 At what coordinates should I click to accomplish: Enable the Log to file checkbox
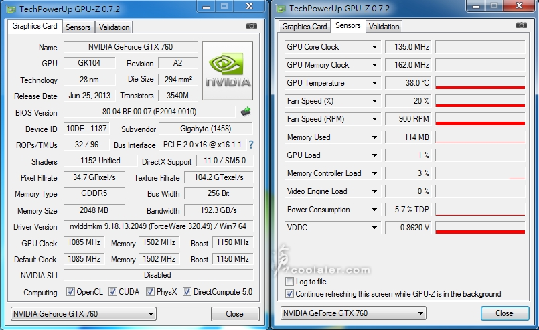click(289, 282)
